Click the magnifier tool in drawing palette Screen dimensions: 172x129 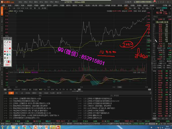pyautogui.click(x=10, y=54)
